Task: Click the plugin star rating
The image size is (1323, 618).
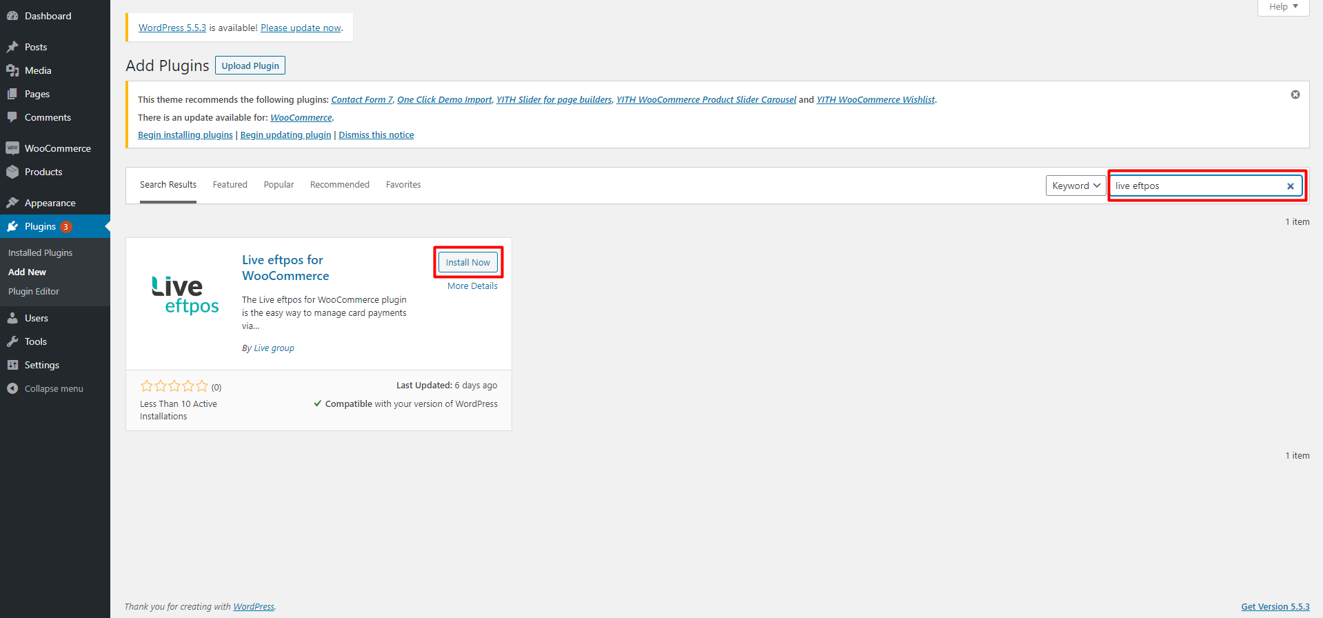Action: pos(174,386)
